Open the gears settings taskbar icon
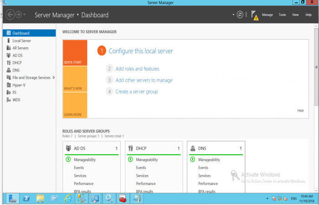Image resolution: width=319 pixels, height=205 pixels. click(x=109, y=199)
